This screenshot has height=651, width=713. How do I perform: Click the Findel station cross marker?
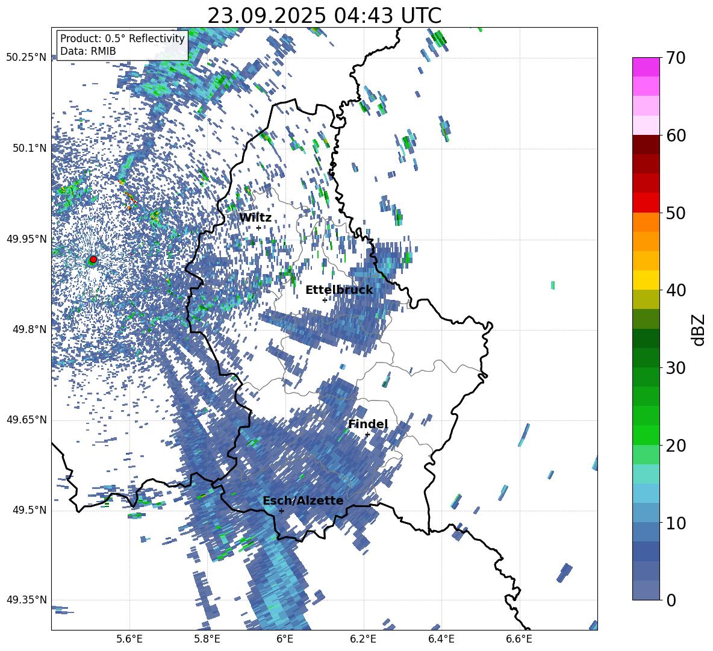click(x=367, y=434)
